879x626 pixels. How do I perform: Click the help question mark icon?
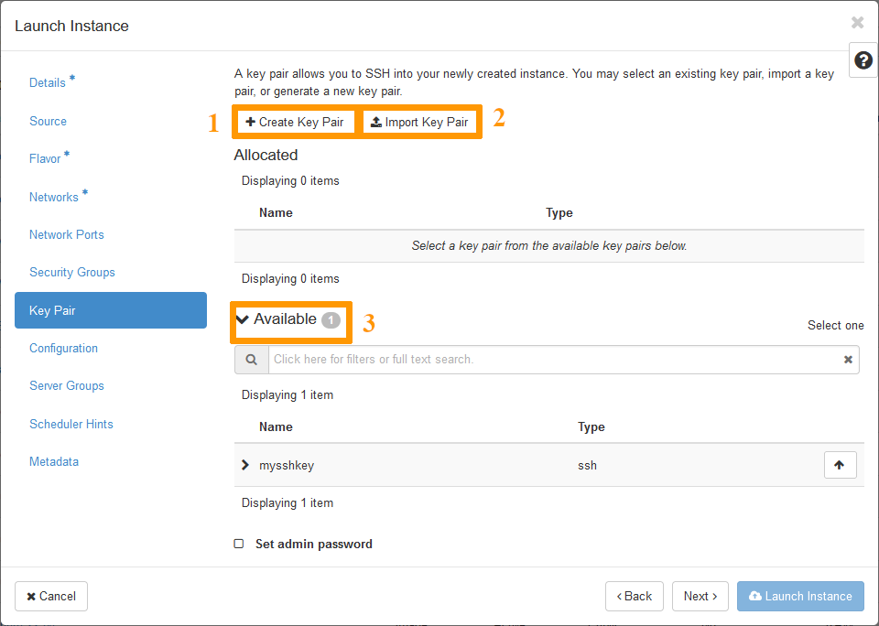[863, 60]
